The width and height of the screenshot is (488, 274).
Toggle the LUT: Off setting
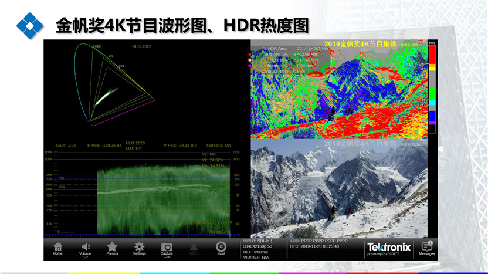tap(134, 148)
